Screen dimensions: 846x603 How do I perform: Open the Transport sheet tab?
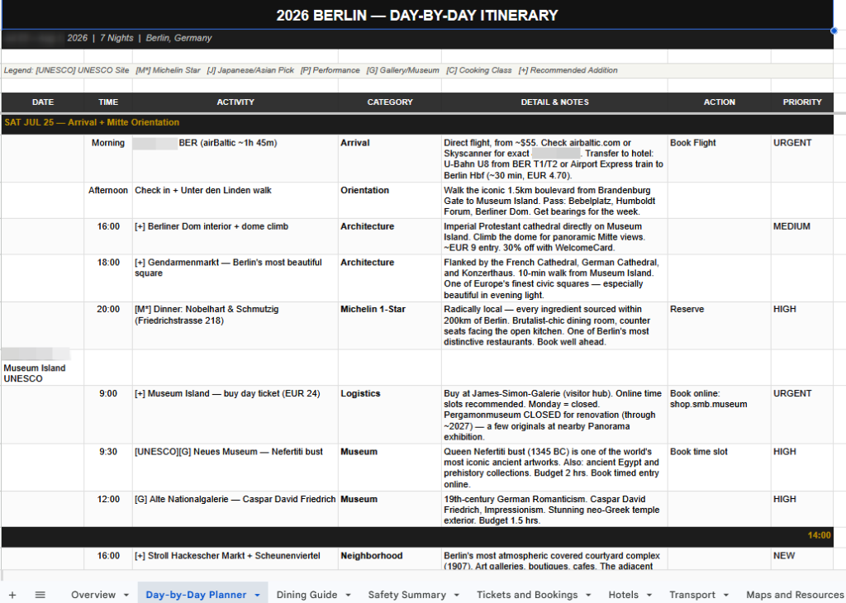pos(692,595)
